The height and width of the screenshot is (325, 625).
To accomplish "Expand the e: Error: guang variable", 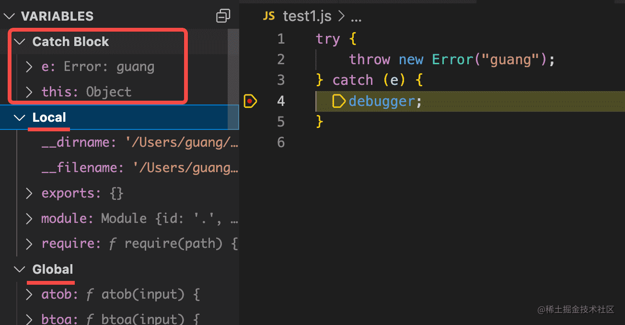I will [29, 67].
